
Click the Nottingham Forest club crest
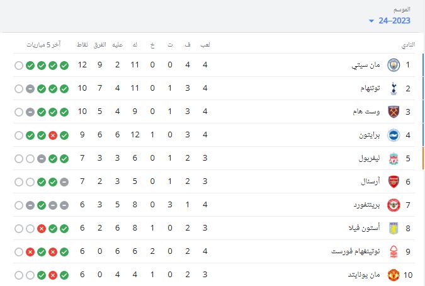coord(394,251)
